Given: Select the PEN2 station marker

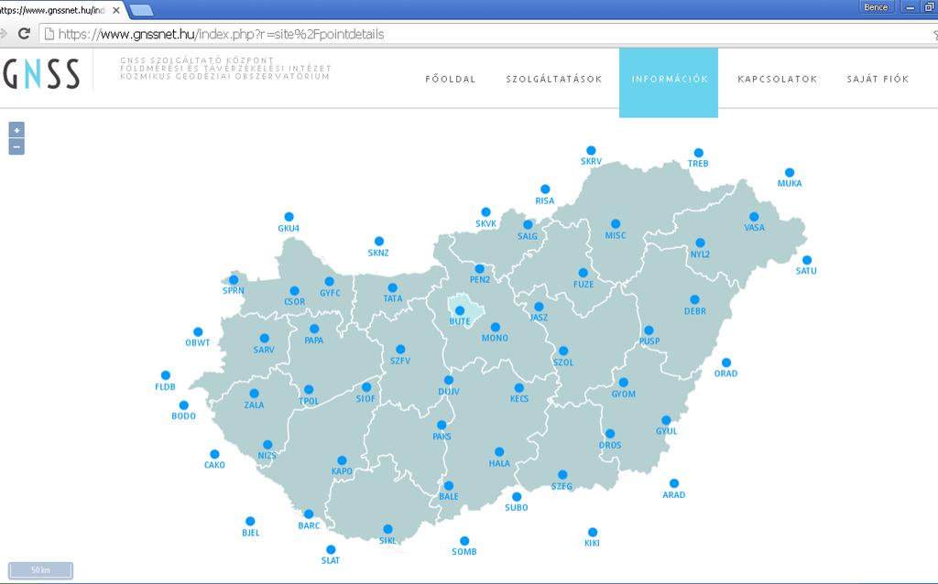Looking at the screenshot, I should [480, 269].
